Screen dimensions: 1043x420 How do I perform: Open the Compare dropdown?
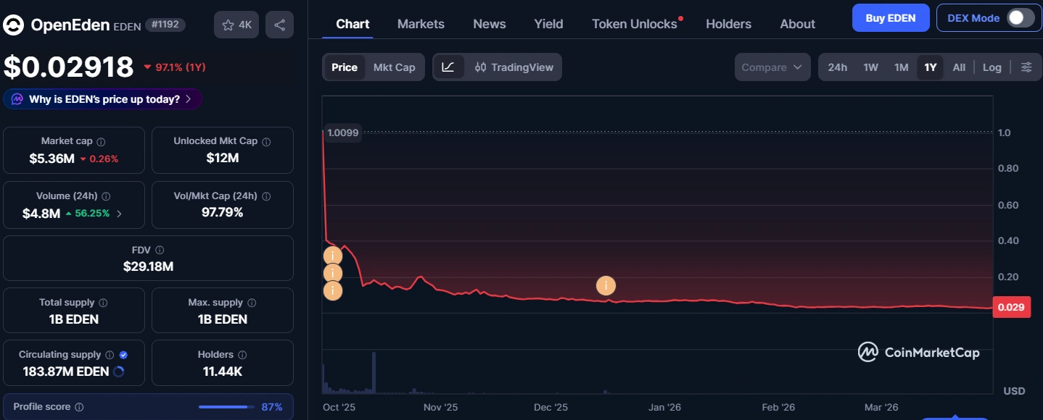tap(772, 67)
